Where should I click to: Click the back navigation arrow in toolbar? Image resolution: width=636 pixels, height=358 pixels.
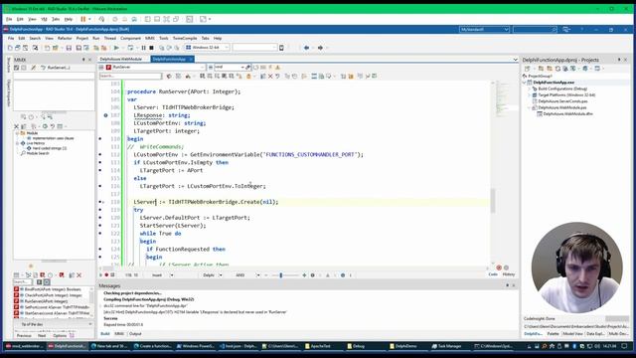point(307,48)
